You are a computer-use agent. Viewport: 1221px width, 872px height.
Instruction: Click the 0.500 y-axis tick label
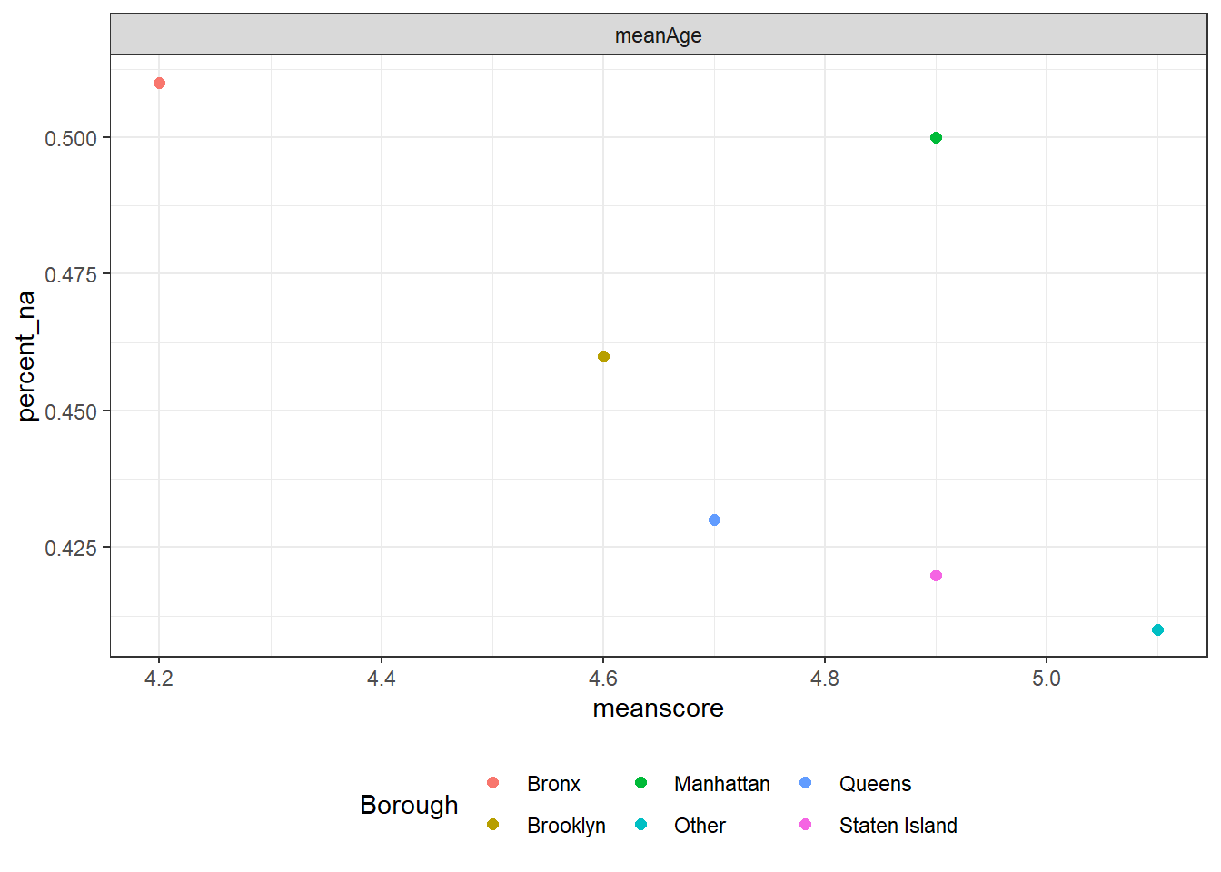click(71, 139)
